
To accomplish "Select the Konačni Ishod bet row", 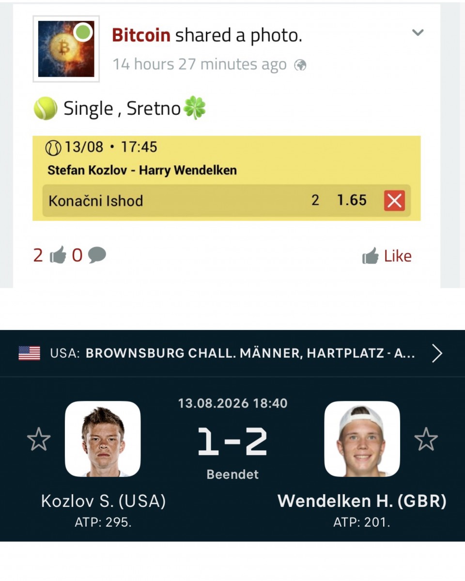I will (x=226, y=201).
